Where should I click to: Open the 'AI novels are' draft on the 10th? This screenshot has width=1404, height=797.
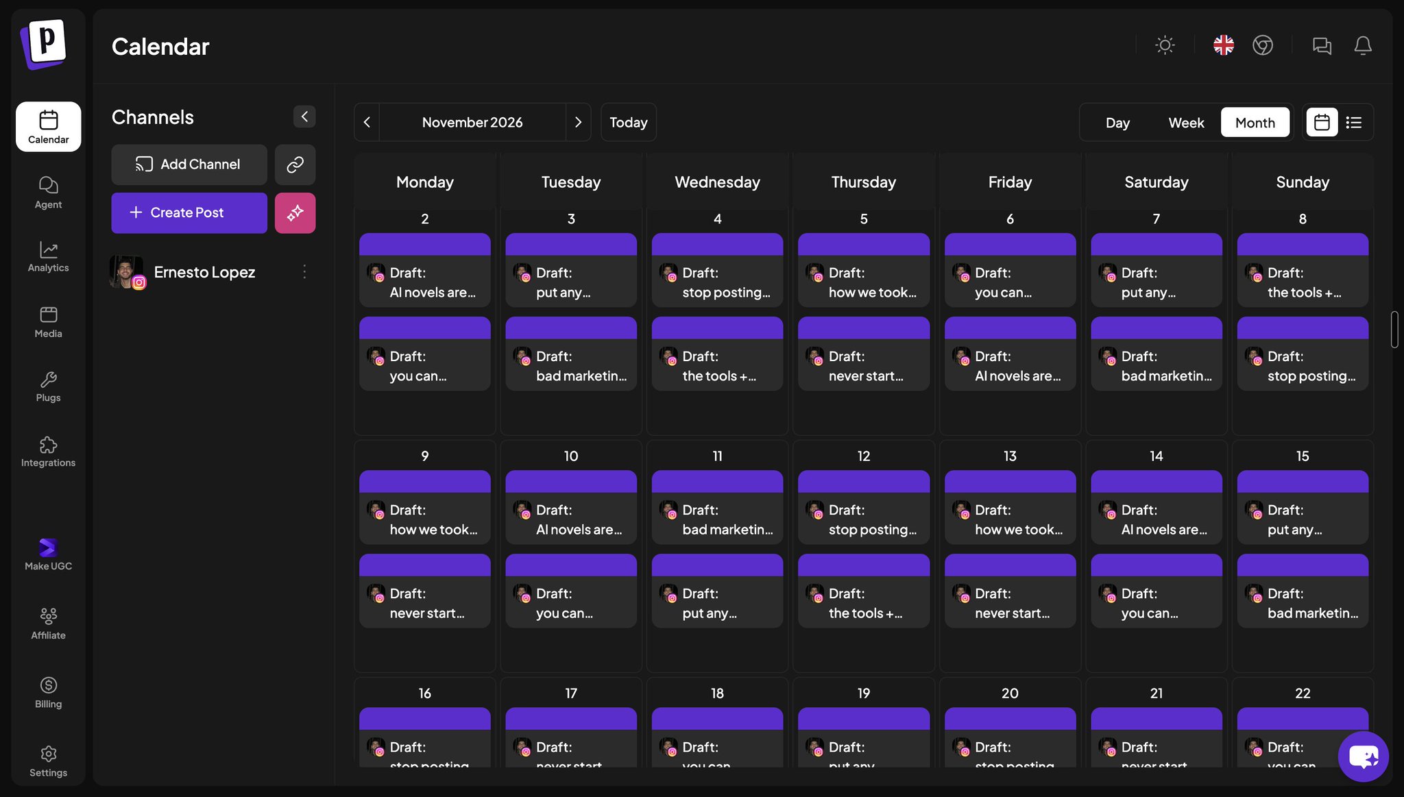click(x=571, y=507)
